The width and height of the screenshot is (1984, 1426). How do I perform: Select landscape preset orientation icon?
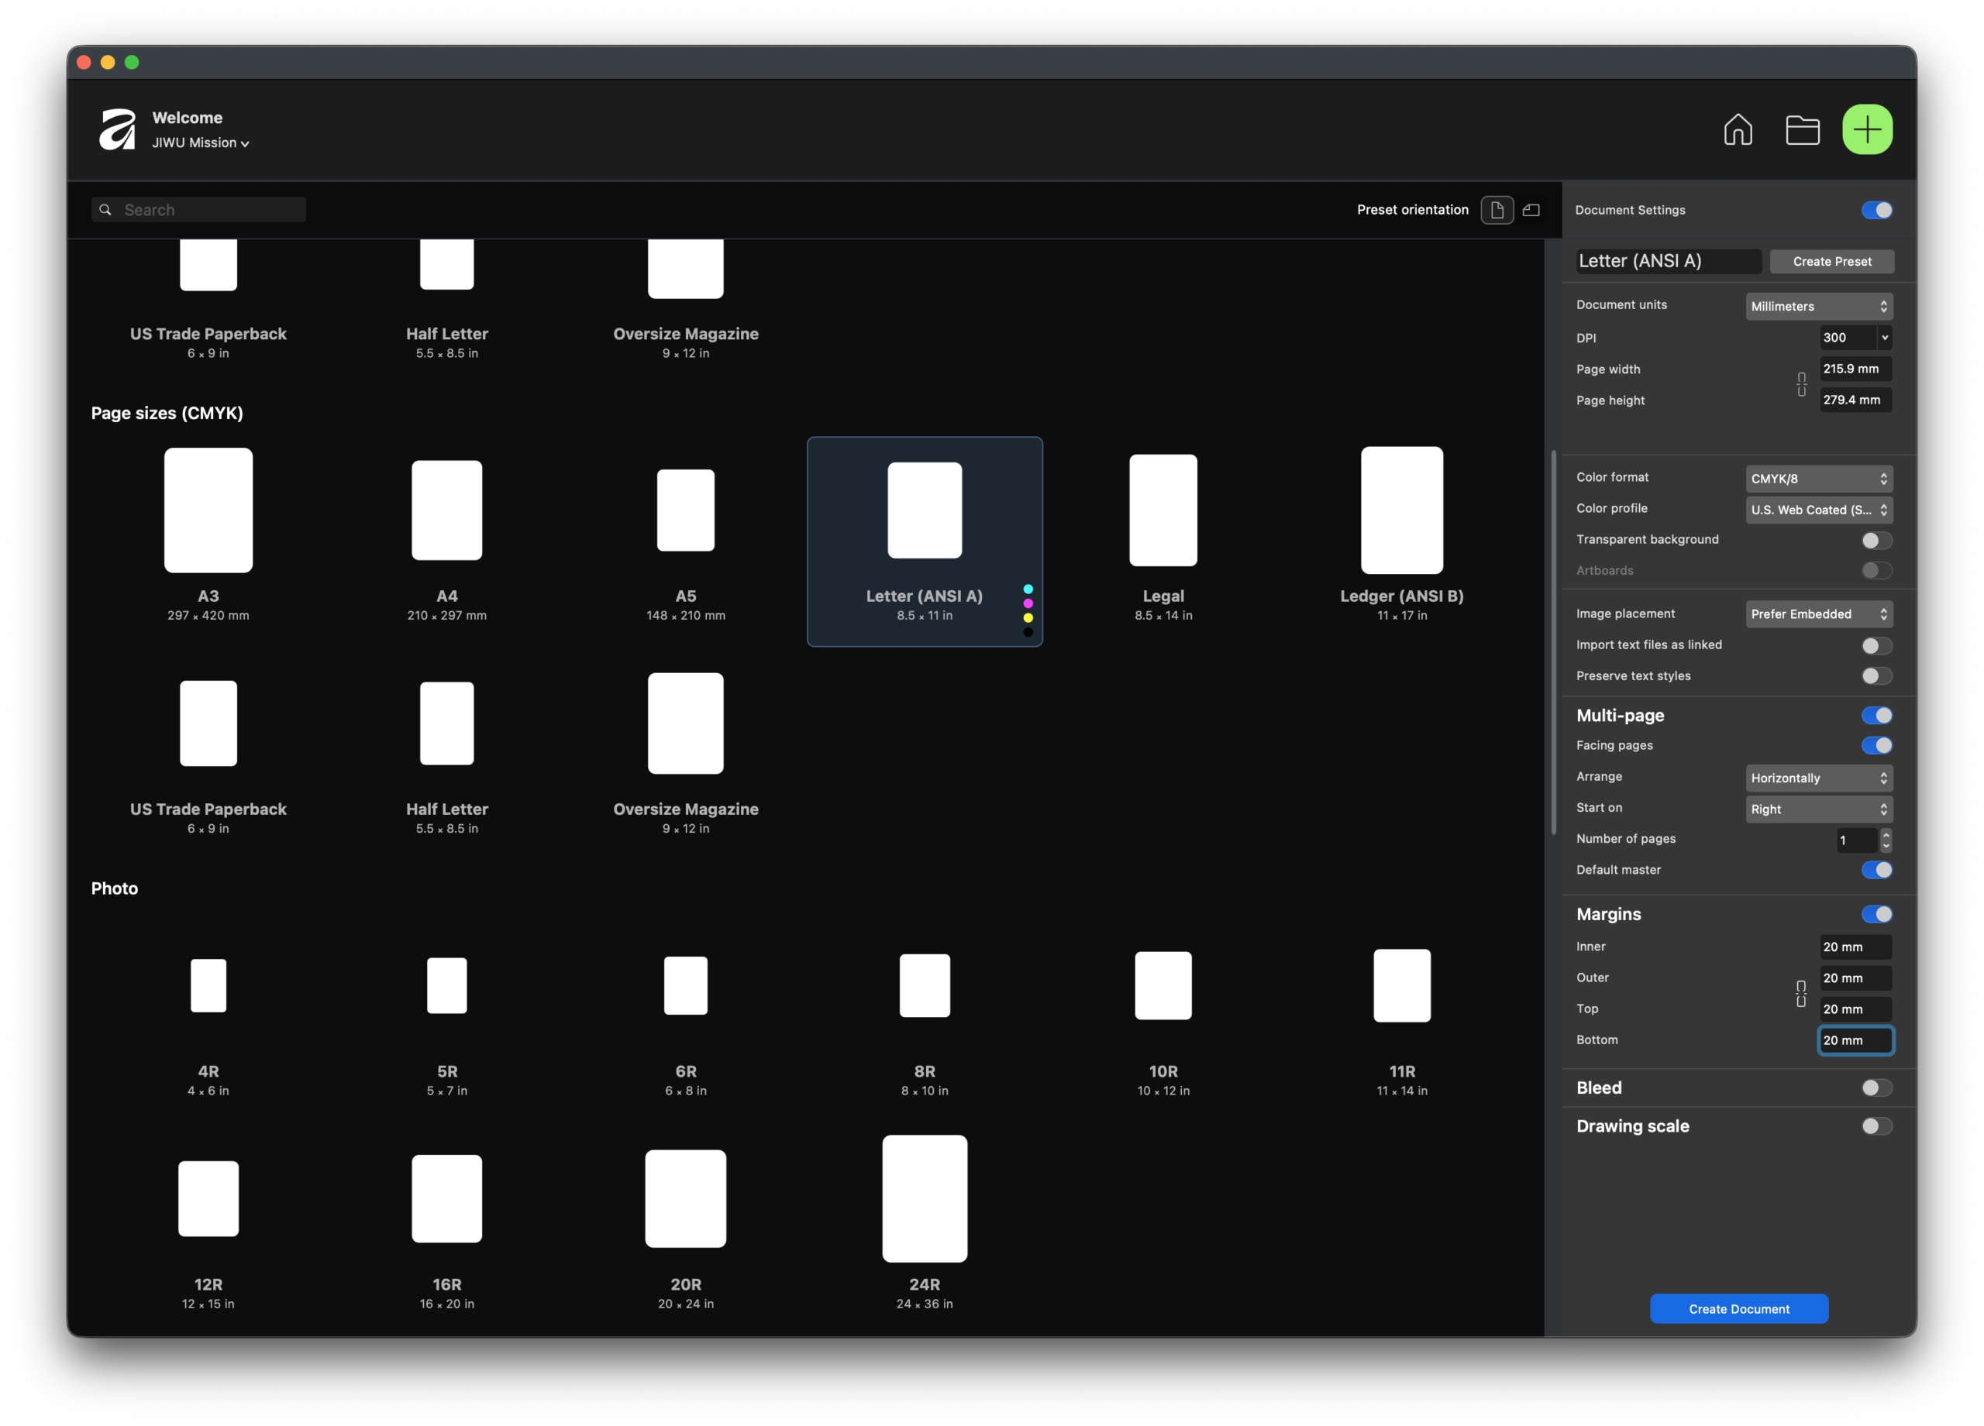[x=1531, y=210]
